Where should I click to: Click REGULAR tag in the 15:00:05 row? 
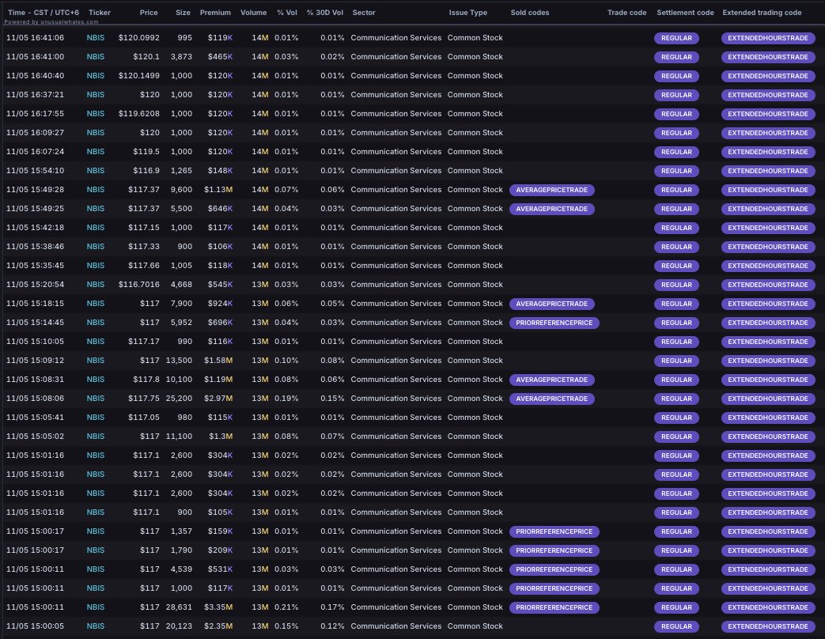(676, 626)
